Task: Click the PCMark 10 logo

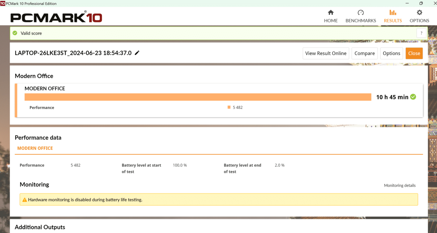Action: click(x=56, y=17)
